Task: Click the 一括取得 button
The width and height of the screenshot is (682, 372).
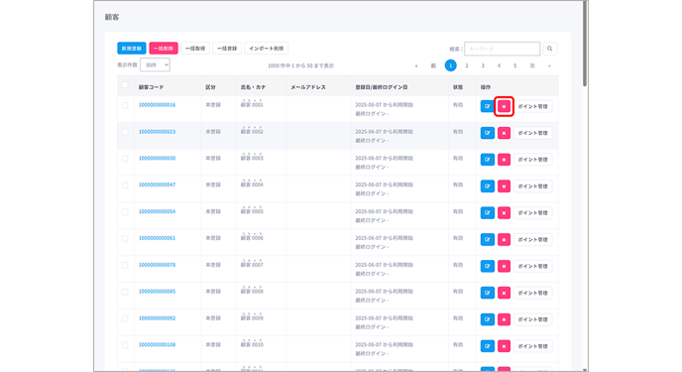Action: (x=195, y=49)
